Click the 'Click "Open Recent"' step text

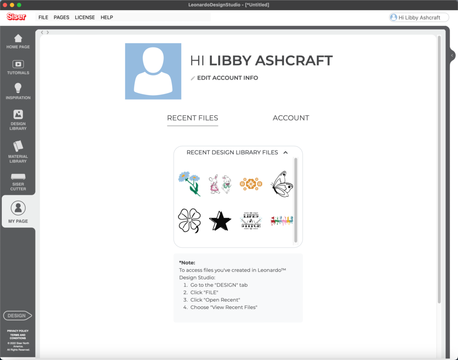coord(215,300)
